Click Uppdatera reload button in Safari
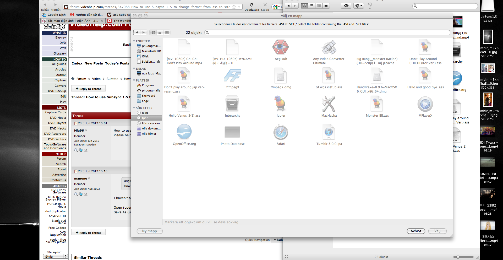This screenshot has width=503, height=260. 251,7
